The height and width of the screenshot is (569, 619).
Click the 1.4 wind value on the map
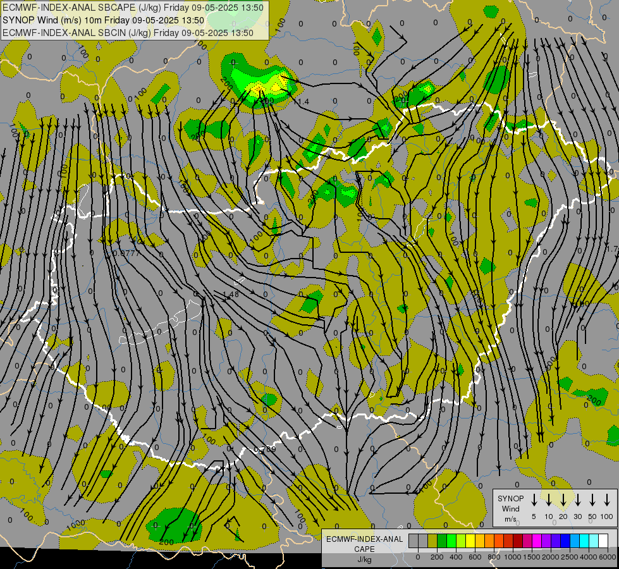pyautogui.click(x=302, y=102)
